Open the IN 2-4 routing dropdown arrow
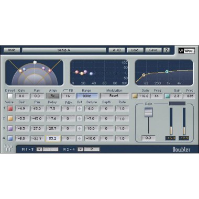 coord(80,149)
